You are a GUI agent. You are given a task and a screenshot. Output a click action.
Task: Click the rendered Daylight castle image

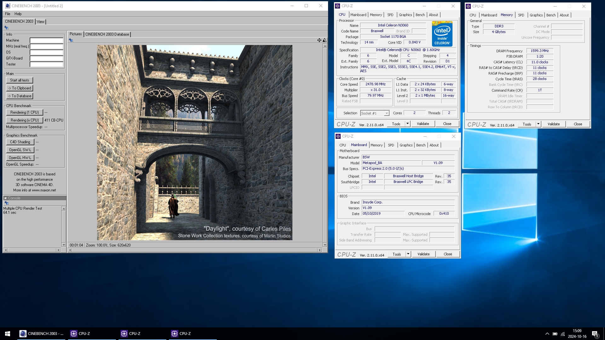coord(195,143)
